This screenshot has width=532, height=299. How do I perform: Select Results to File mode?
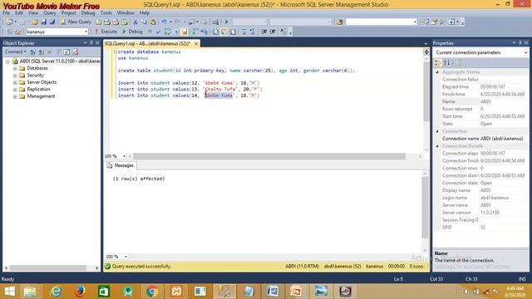tap(233, 32)
